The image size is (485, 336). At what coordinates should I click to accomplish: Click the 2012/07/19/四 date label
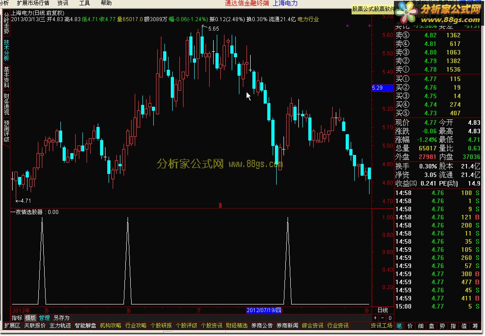tap(264, 310)
